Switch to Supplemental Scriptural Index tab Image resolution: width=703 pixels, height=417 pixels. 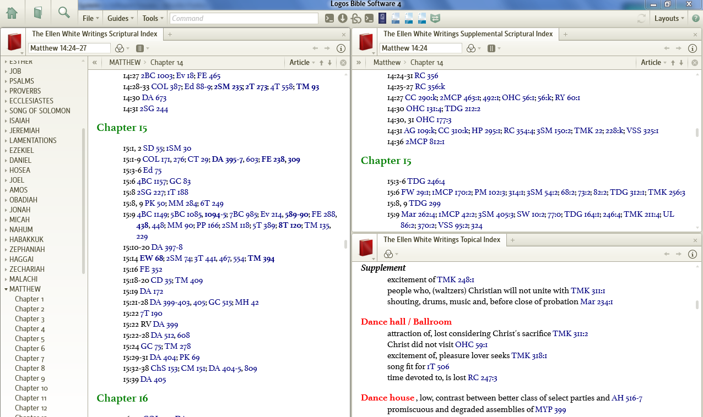[x=468, y=34]
